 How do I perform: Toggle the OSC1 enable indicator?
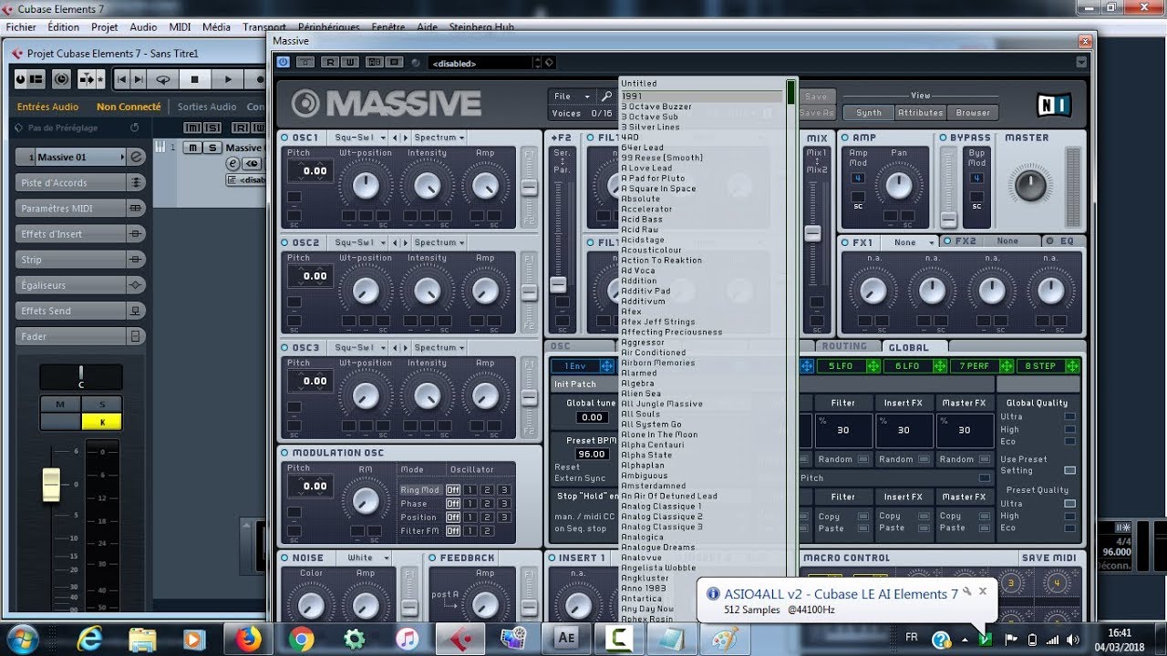[285, 138]
